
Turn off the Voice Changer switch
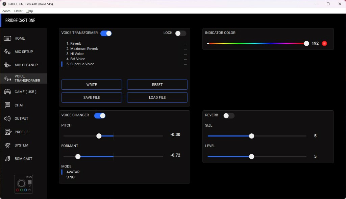100,116
